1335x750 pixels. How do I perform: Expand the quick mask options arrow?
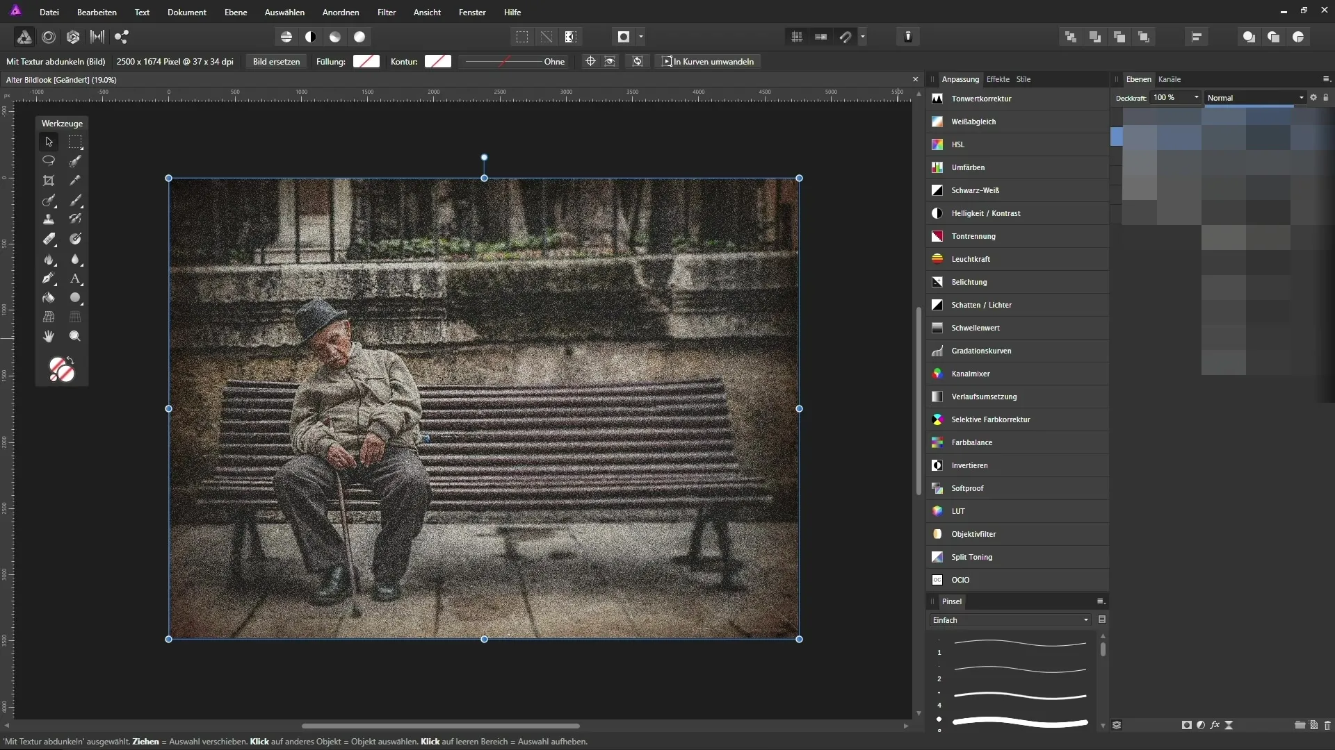640,37
